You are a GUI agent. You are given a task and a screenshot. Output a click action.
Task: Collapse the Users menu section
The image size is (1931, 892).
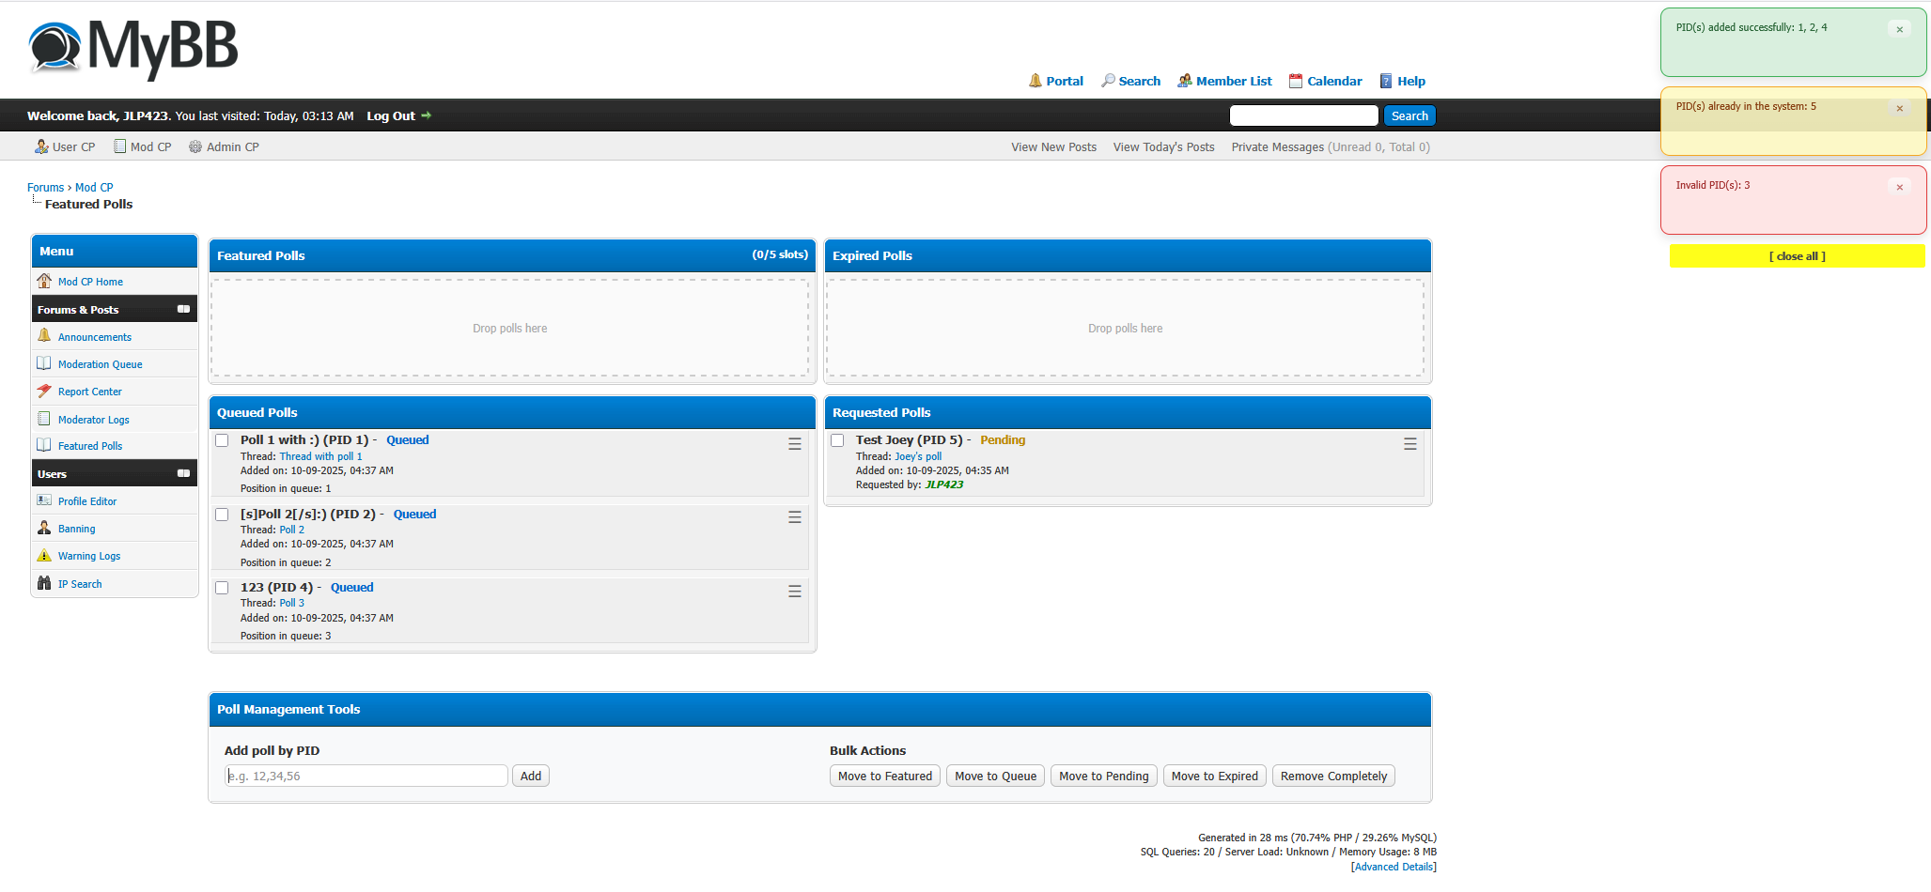click(183, 473)
